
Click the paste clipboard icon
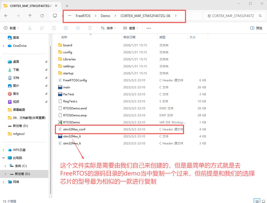(54, 28)
